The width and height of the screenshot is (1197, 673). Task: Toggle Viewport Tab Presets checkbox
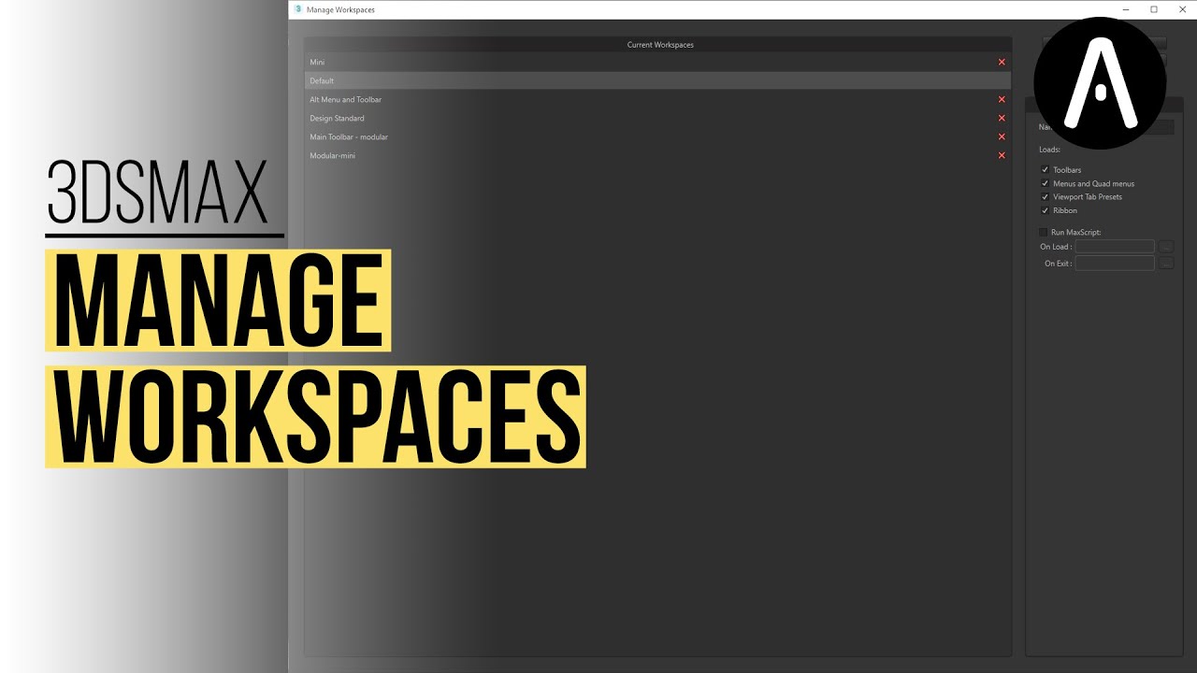pyautogui.click(x=1045, y=197)
